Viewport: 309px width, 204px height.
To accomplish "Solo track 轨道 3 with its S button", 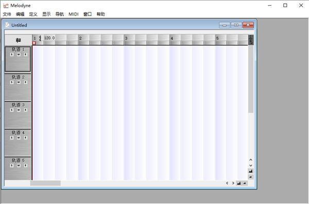I will point(12,110).
